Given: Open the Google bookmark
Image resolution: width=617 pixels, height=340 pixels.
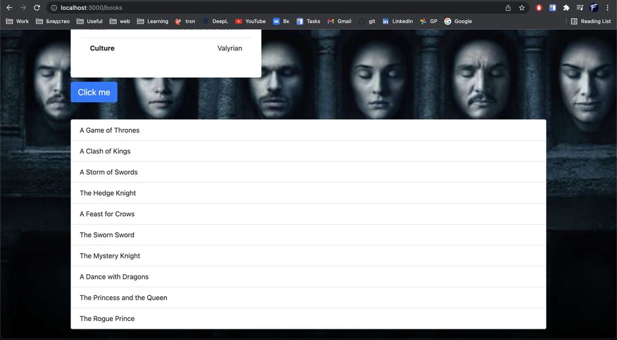Looking at the screenshot, I should point(458,21).
